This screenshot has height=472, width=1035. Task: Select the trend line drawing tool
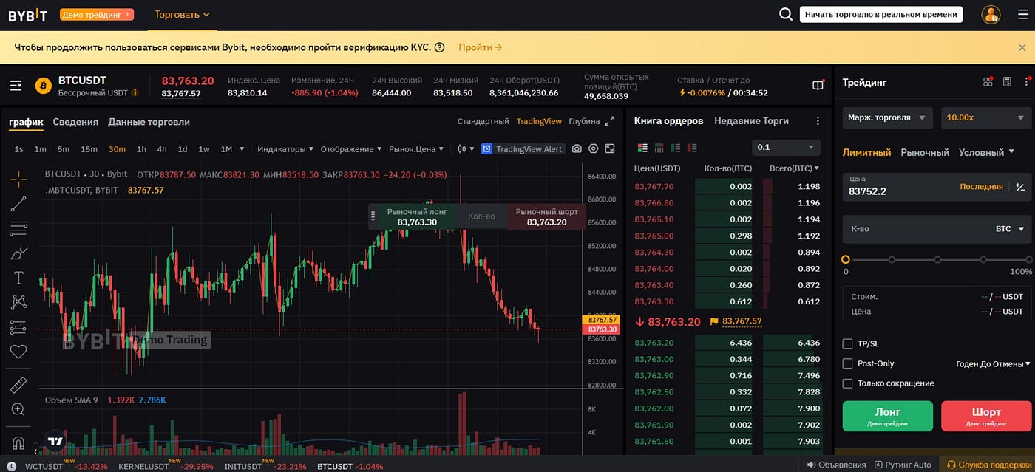point(18,204)
